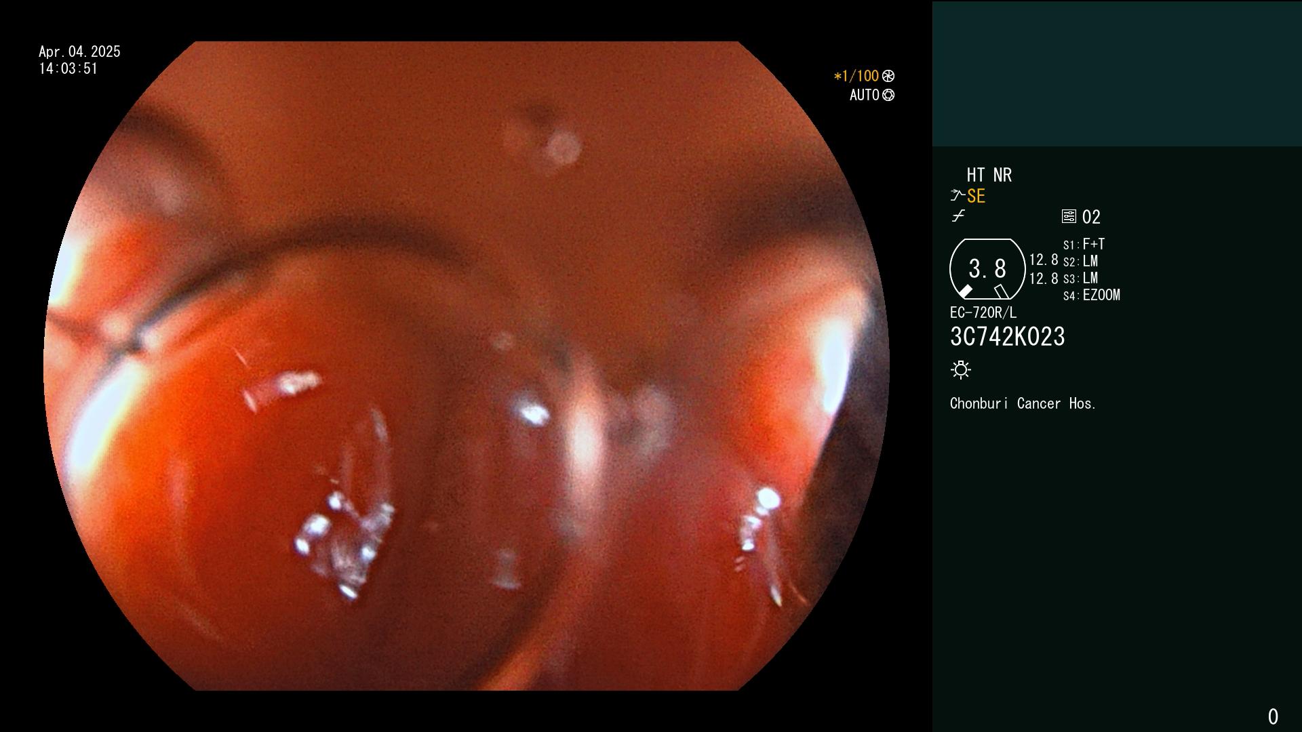This screenshot has height=732, width=1302.
Task: Click the settings preset icon beside 02
Action: (1069, 216)
